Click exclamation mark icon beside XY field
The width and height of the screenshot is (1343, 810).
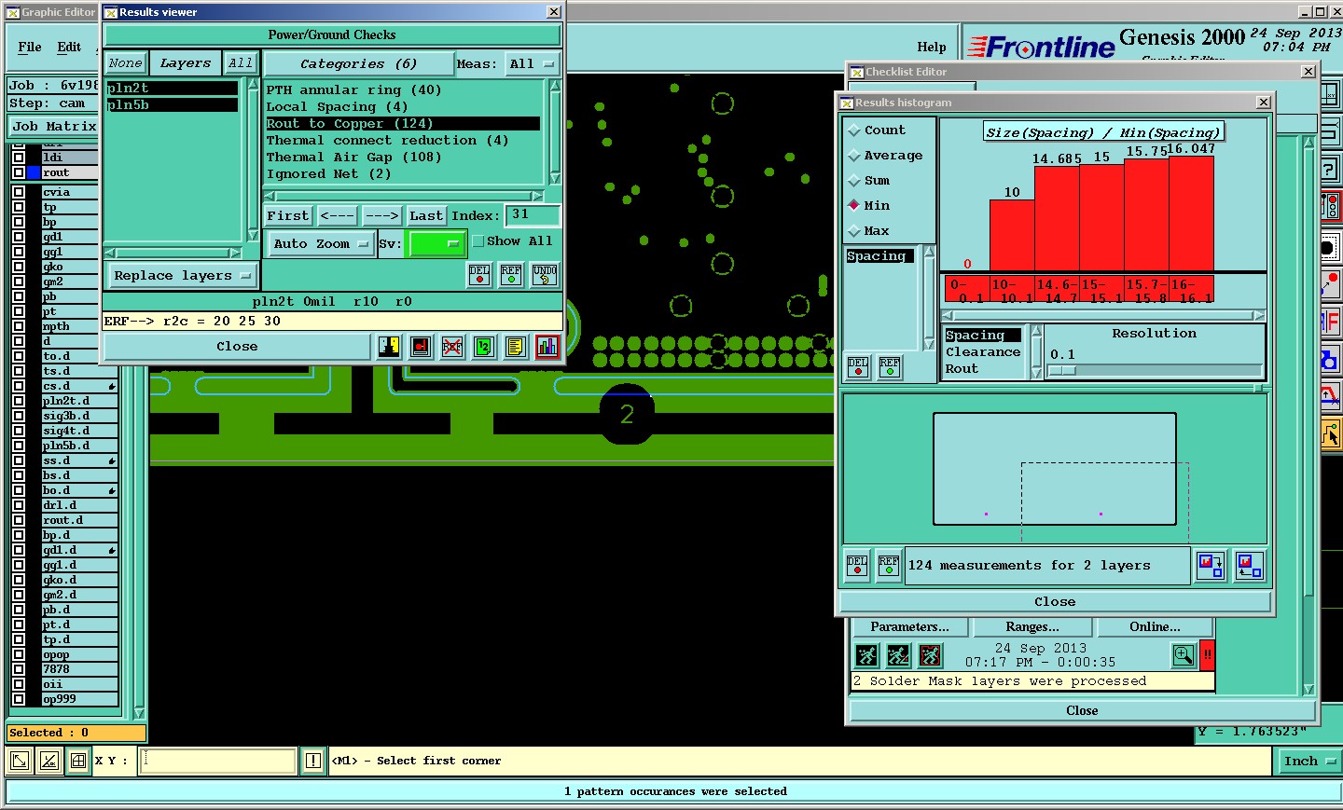tap(313, 761)
